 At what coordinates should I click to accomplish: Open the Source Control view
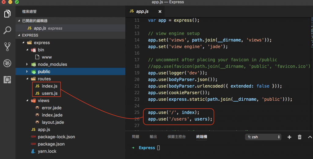coord(7,47)
